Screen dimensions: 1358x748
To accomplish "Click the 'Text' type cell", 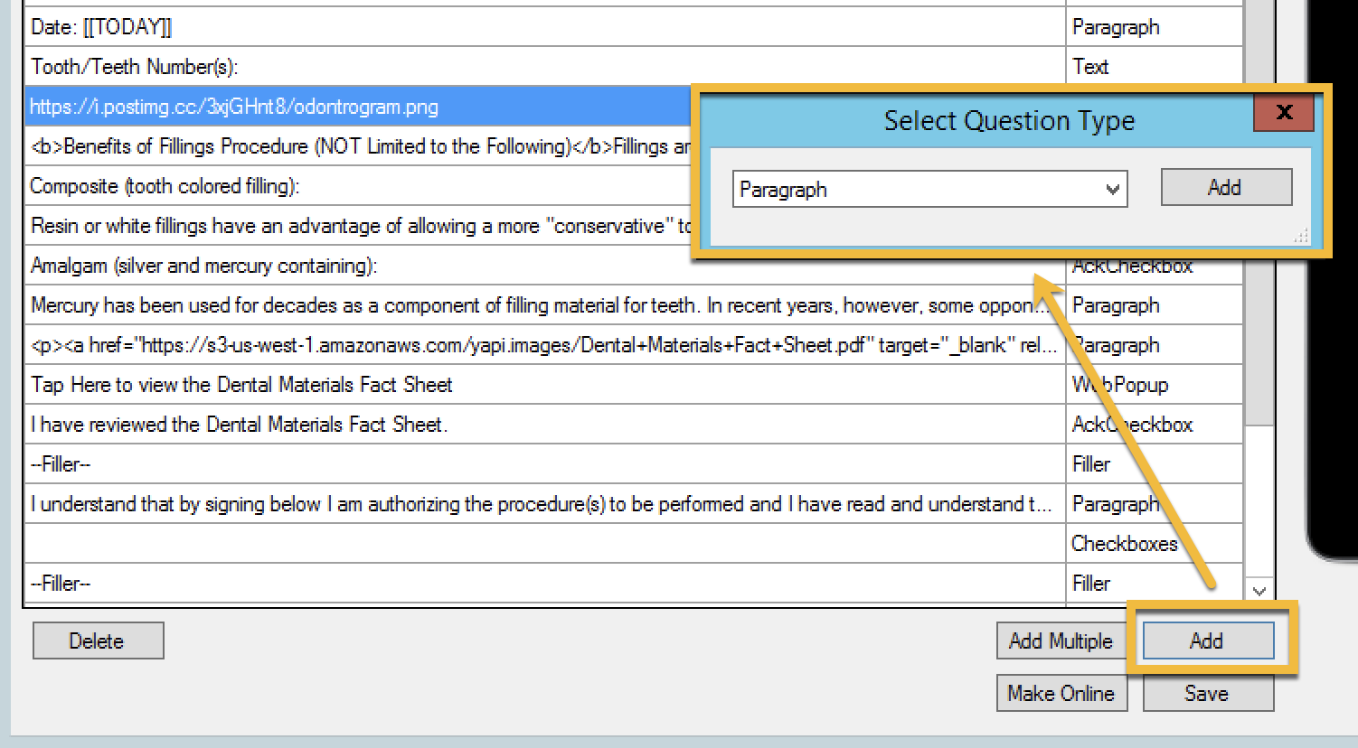I will click(x=1154, y=67).
